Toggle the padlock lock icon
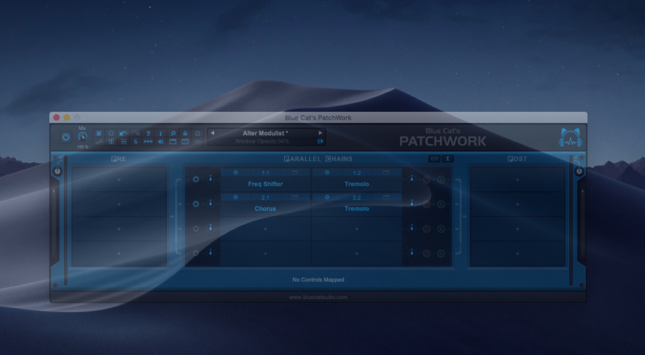 pos(185,133)
